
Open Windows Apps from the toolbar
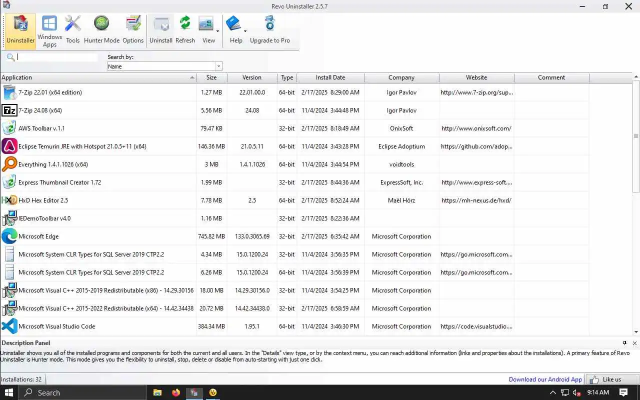49,31
